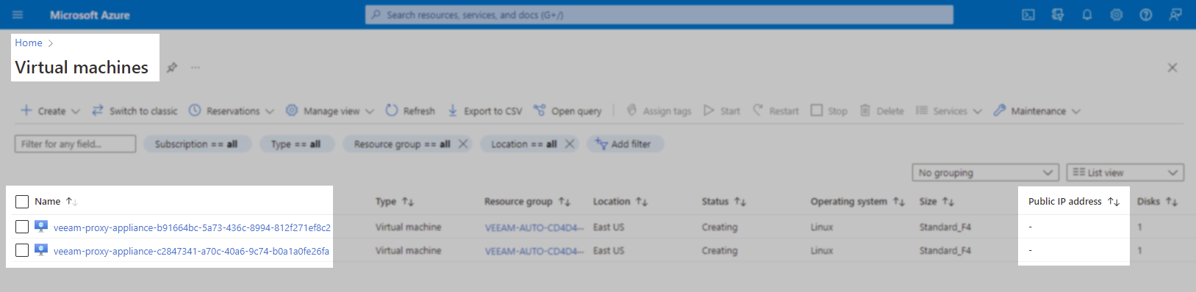The image size is (1196, 292).
Task: Click the search resources field
Action: (x=659, y=15)
